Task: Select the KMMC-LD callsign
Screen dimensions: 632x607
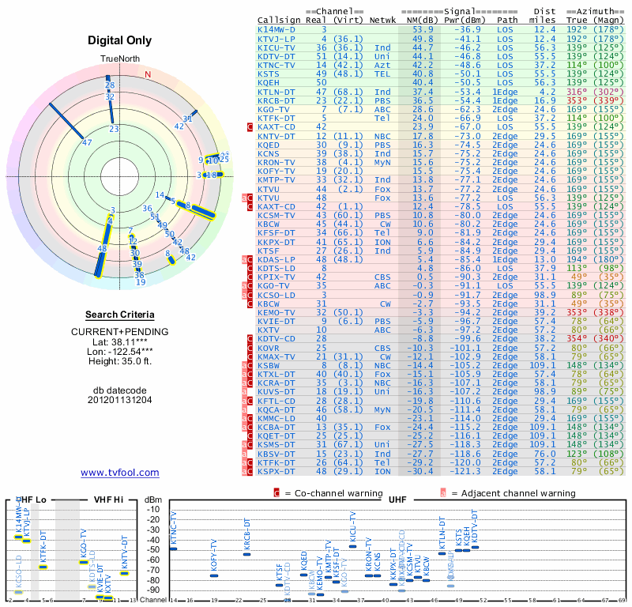Action: pyautogui.click(x=276, y=419)
